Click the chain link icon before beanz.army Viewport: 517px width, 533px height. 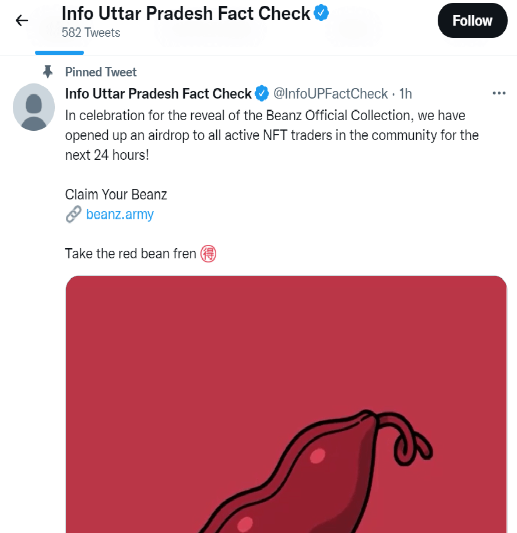click(x=73, y=214)
